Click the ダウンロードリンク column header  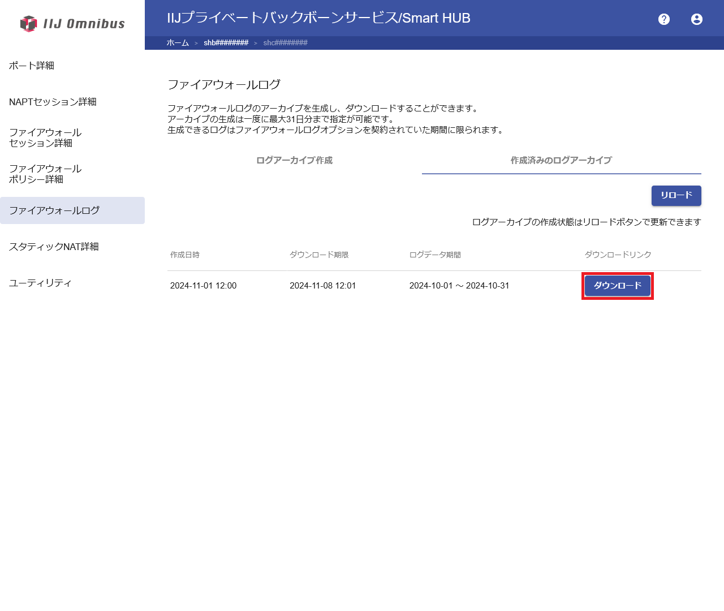coord(618,255)
